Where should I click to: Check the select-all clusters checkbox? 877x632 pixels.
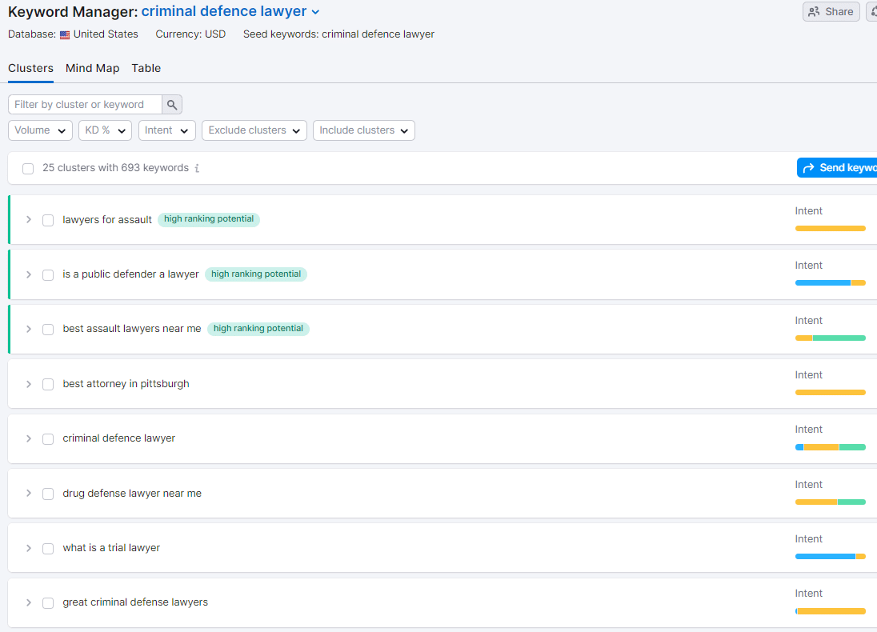coord(28,168)
